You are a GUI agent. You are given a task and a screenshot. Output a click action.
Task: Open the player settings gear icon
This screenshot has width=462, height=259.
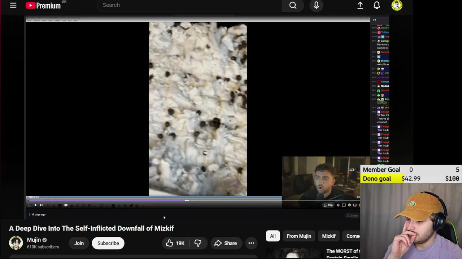pos(338,205)
